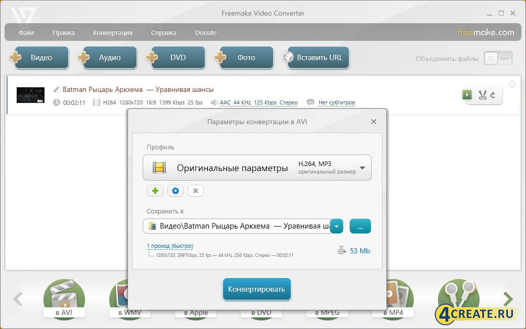Play the video preview
526x329 pixels.
pyautogui.click(x=467, y=95)
